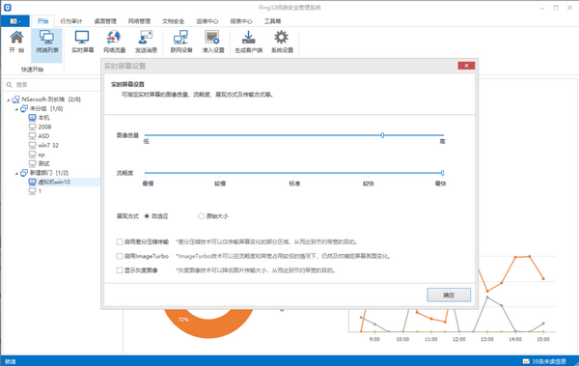Screen dimensions: 579x366
Task: Switch to the 运维中心 ribbon tab
Action: tap(207, 21)
